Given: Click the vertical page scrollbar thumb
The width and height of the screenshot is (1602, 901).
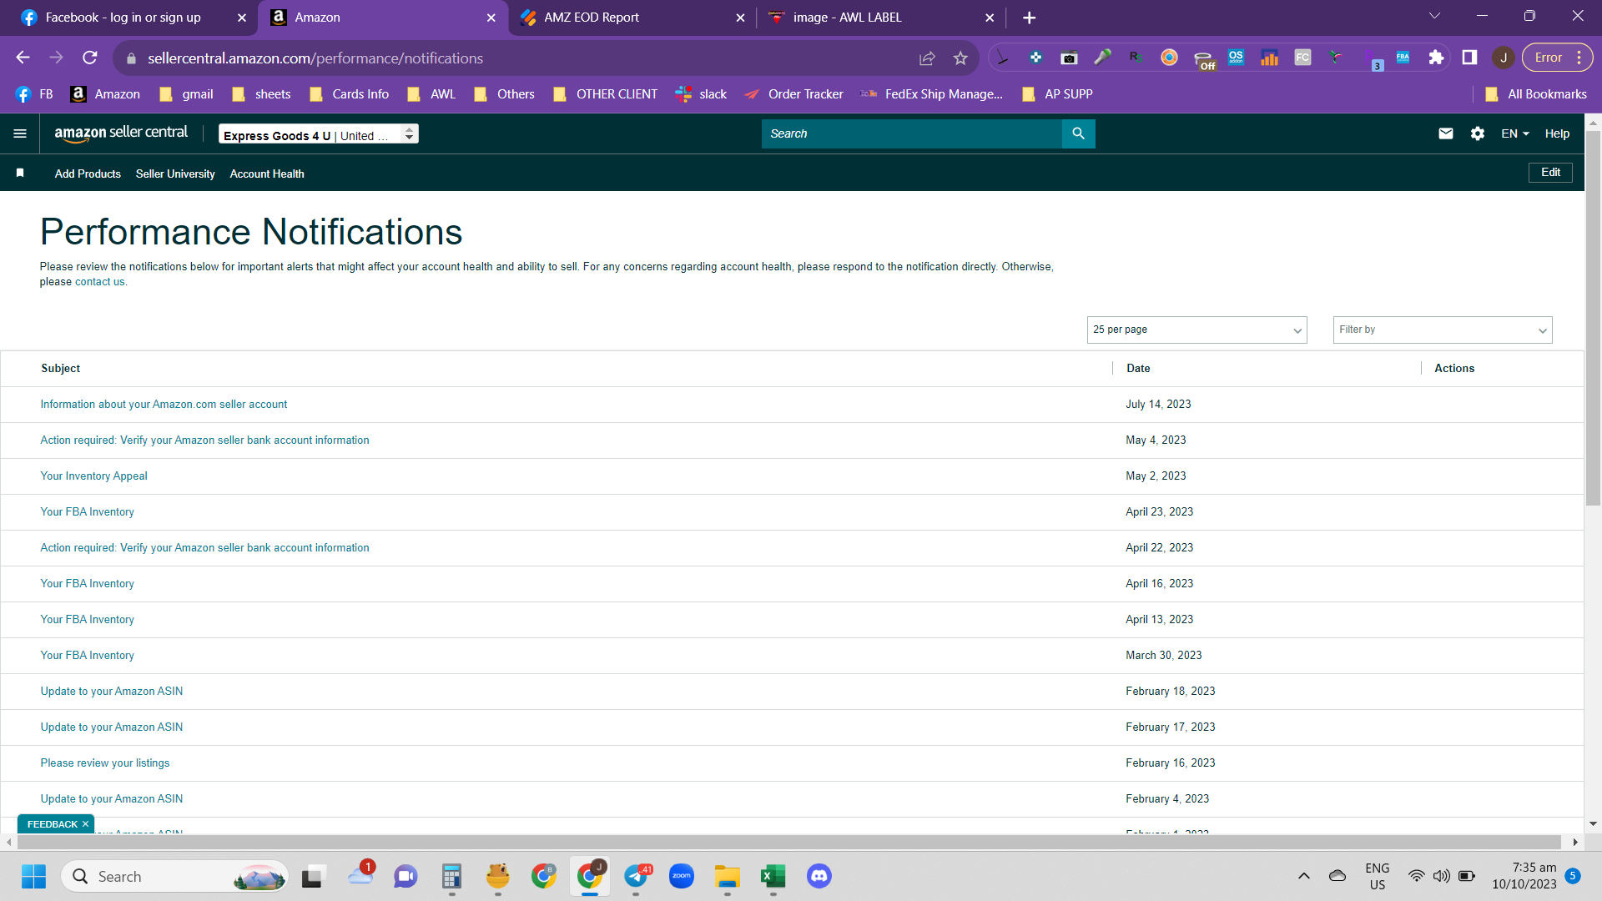Looking at the screenshot, I should pos(1593,317).
